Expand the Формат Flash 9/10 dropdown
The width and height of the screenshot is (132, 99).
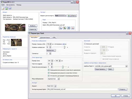click(x=55, y=86)
